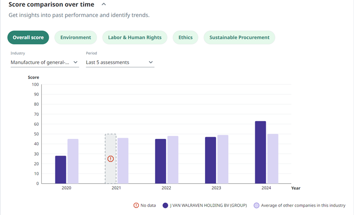This screenshot has width=354, height=215.
Task: Click the 2021 industry average bar
Action: point(123,161)
